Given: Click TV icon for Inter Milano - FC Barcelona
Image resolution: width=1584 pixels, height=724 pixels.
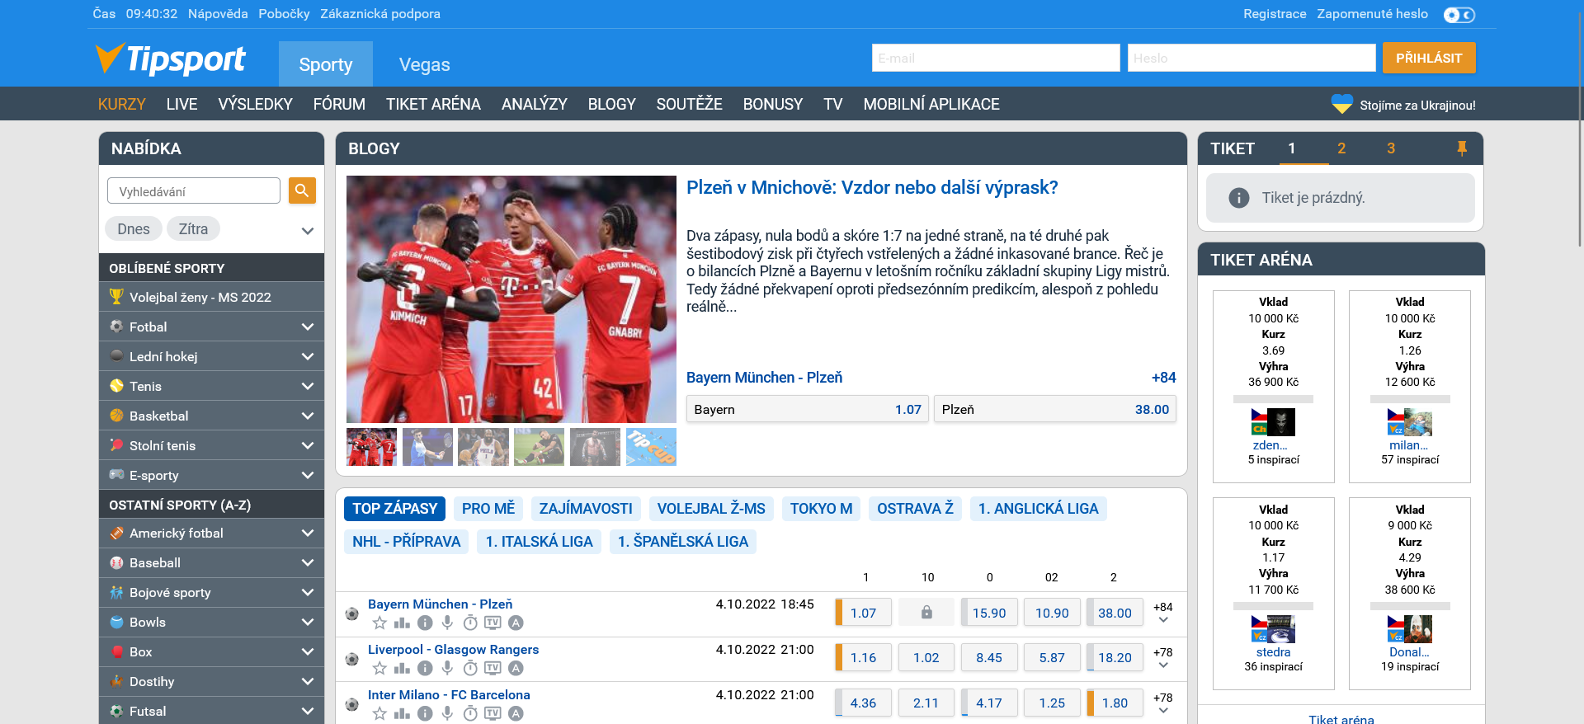Looking at the screenshot, I should (x=493, y=713).
